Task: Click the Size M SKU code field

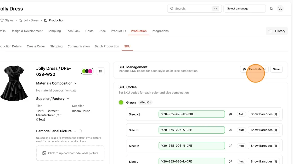Action: (x=192, y=146)
